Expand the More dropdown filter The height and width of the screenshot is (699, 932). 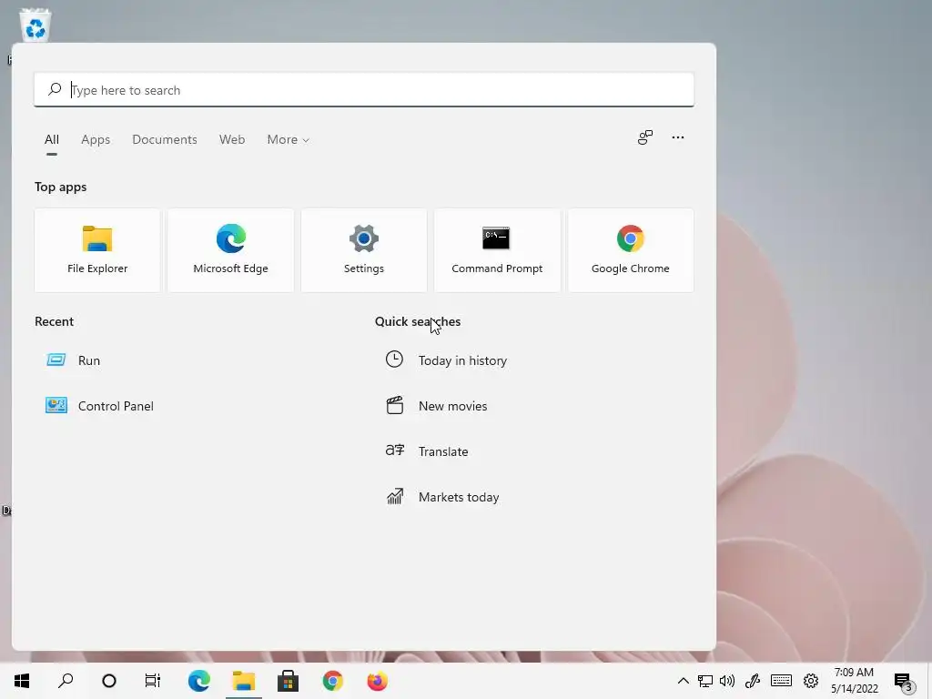pos(289,139)
